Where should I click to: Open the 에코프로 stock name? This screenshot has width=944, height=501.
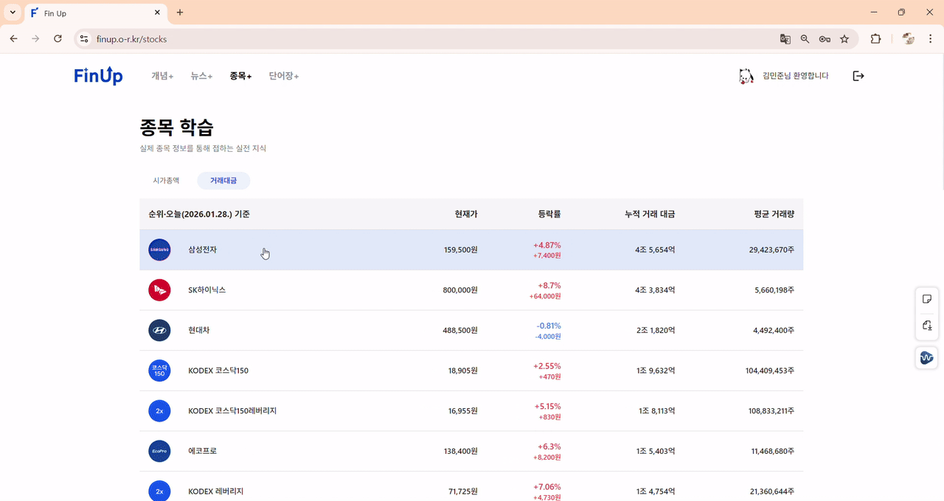[x=203, y=451]
